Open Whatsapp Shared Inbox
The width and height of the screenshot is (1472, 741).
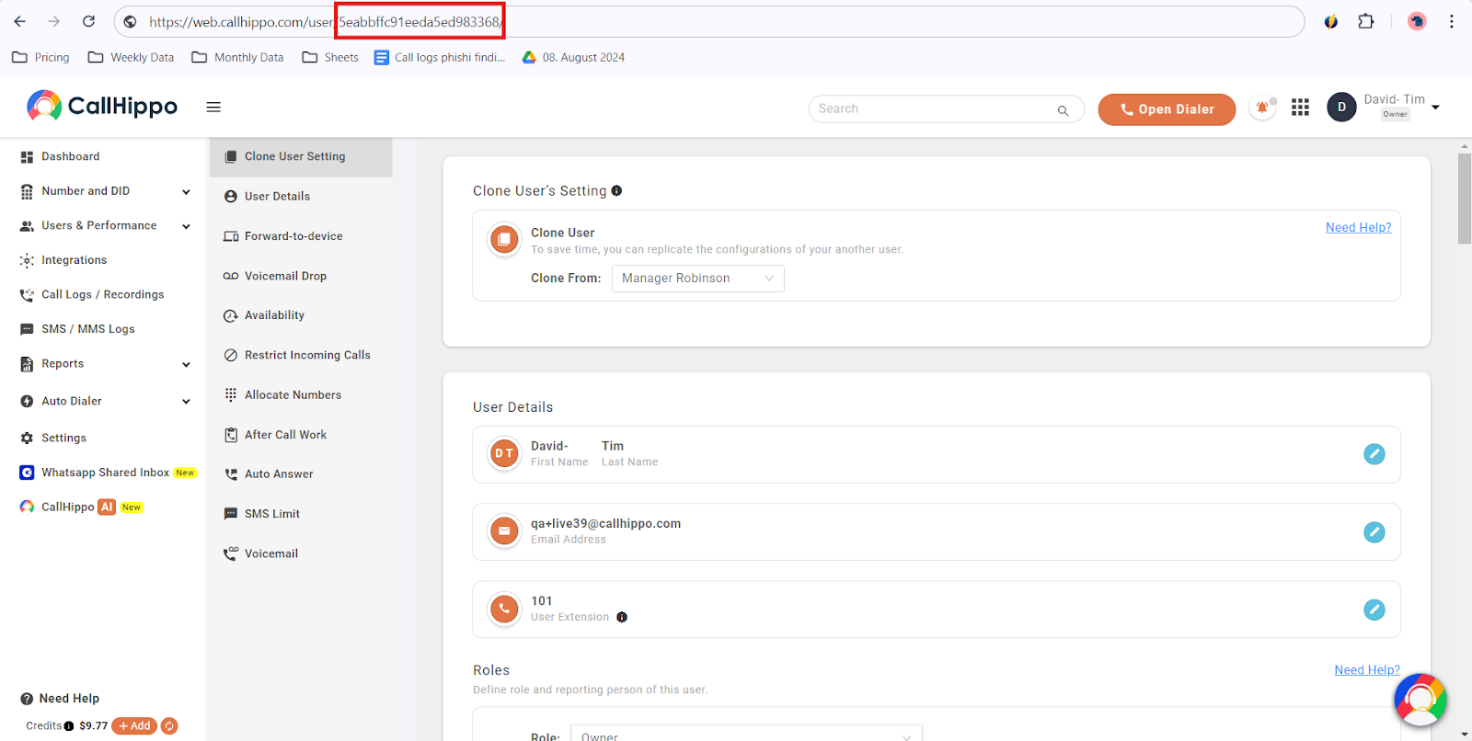click(107, 473)
